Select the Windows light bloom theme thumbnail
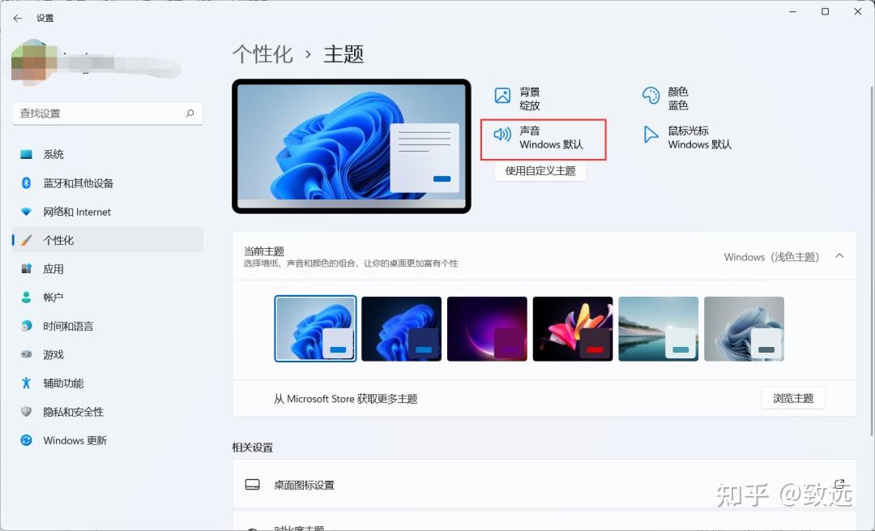Viewport: 875px width, 531px height. (x=315, y=329)
